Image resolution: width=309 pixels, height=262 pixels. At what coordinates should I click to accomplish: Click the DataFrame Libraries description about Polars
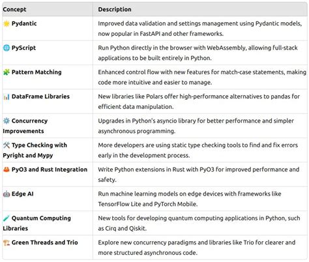point(199,102)
